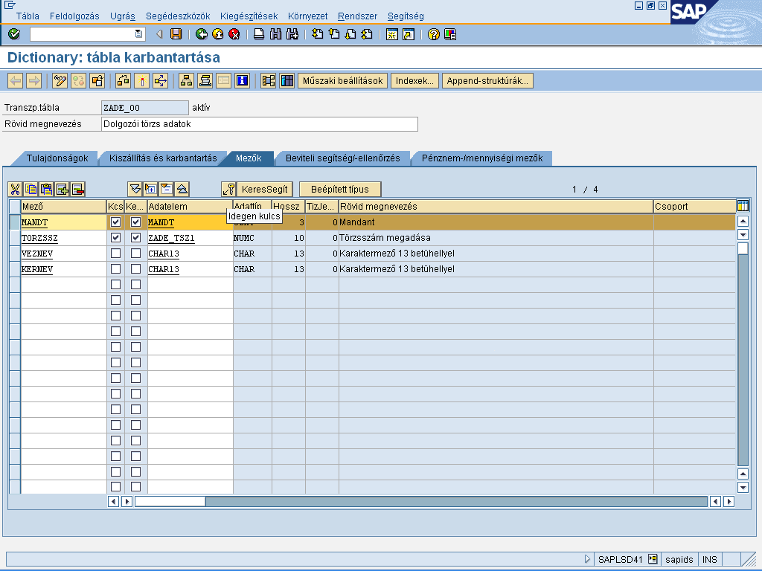The image size is (762, 571).
Task: Go to next page icon
Action: pyautogui.click(x=350, y=34)
